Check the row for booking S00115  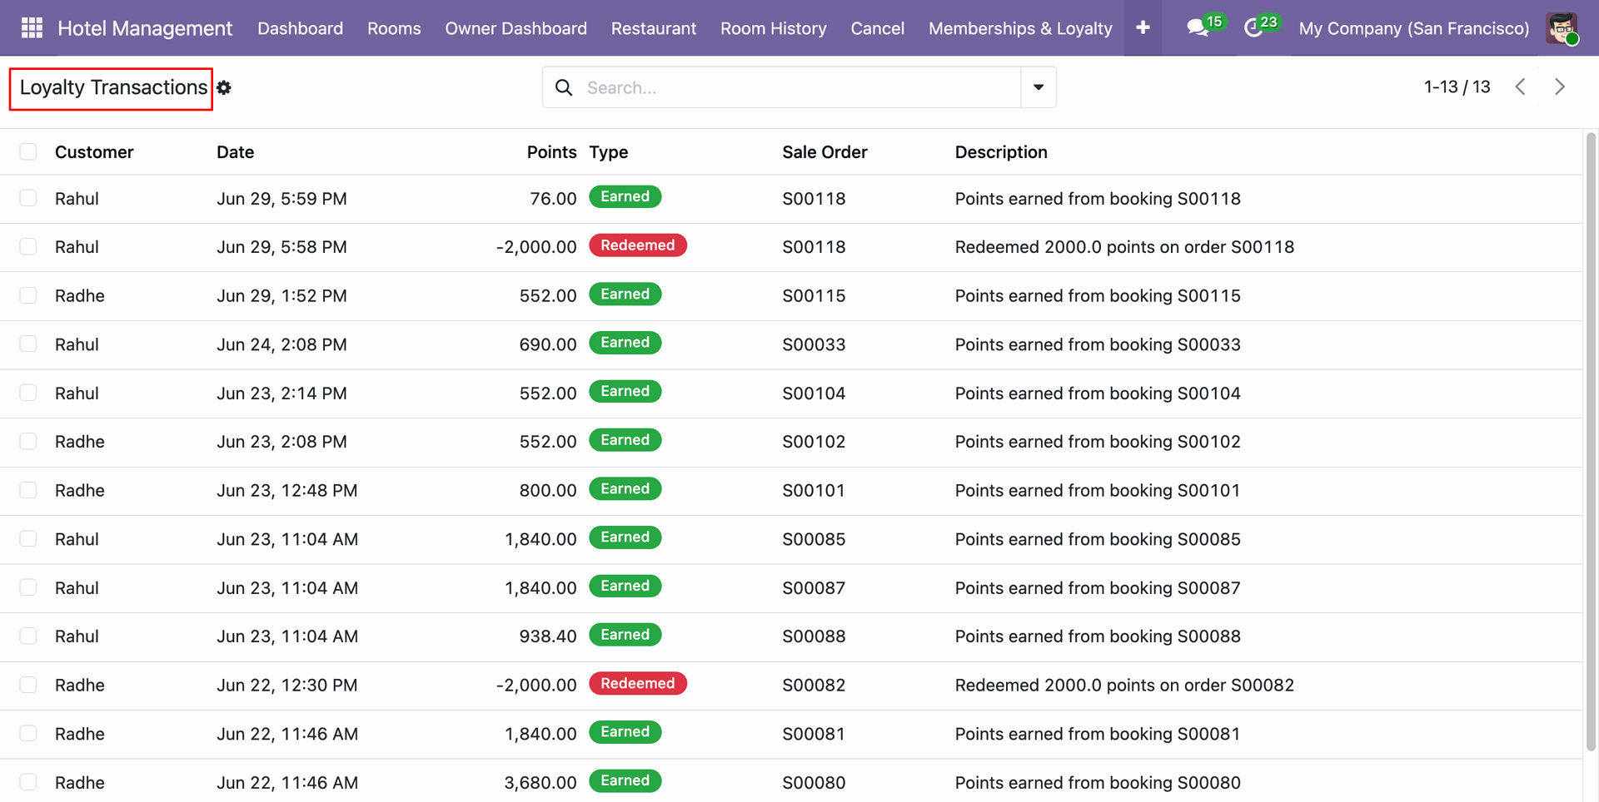(x=28, y=295)
